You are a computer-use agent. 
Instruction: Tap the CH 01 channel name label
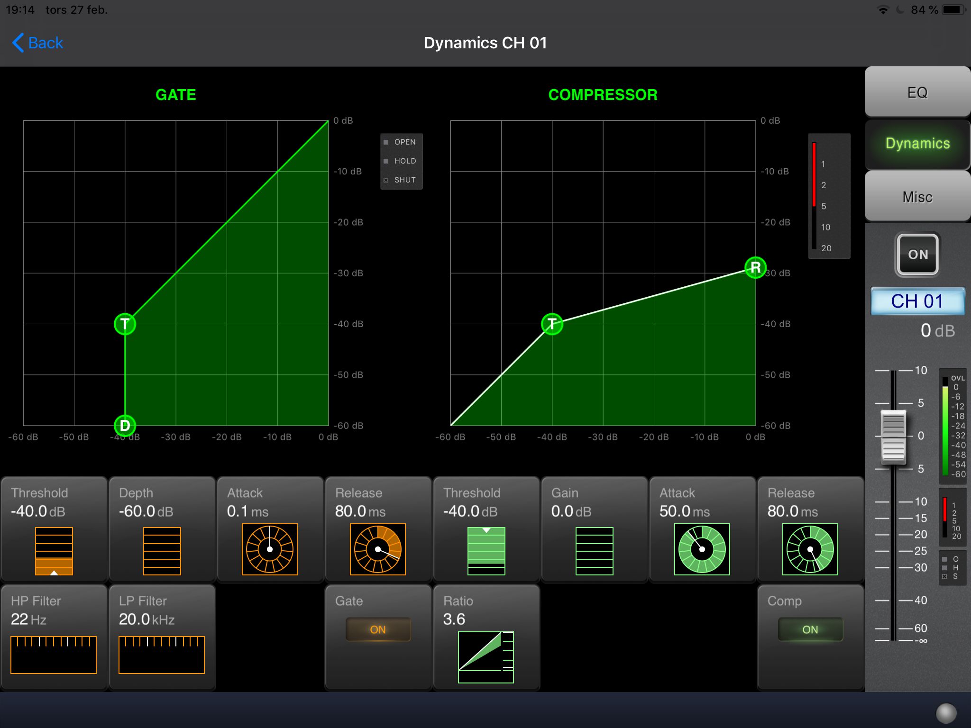[x=917, y=301]
